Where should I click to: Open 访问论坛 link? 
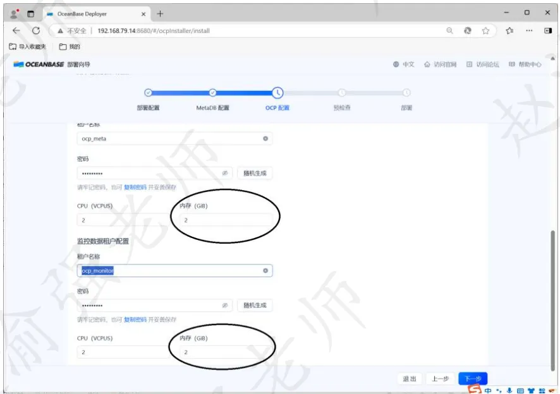(x=482, y=64)
